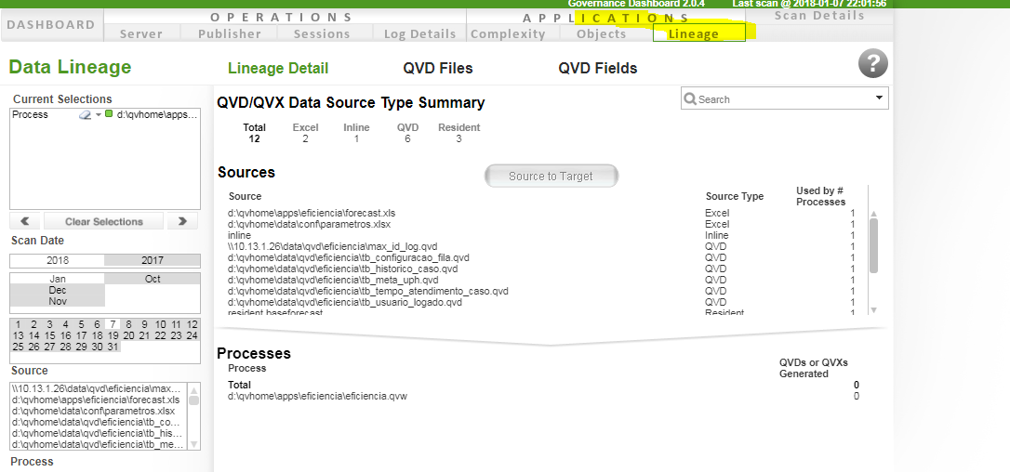Show the Lineage Detail view
1010x472 pixels.
pos(278,68)
